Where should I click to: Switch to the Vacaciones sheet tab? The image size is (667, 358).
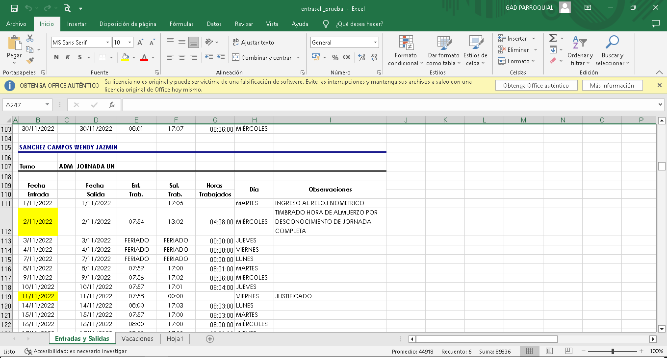click(137, 339)
